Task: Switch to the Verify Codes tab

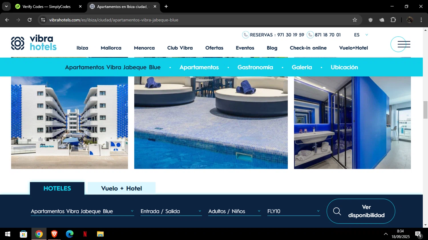Action: (47, 6)
